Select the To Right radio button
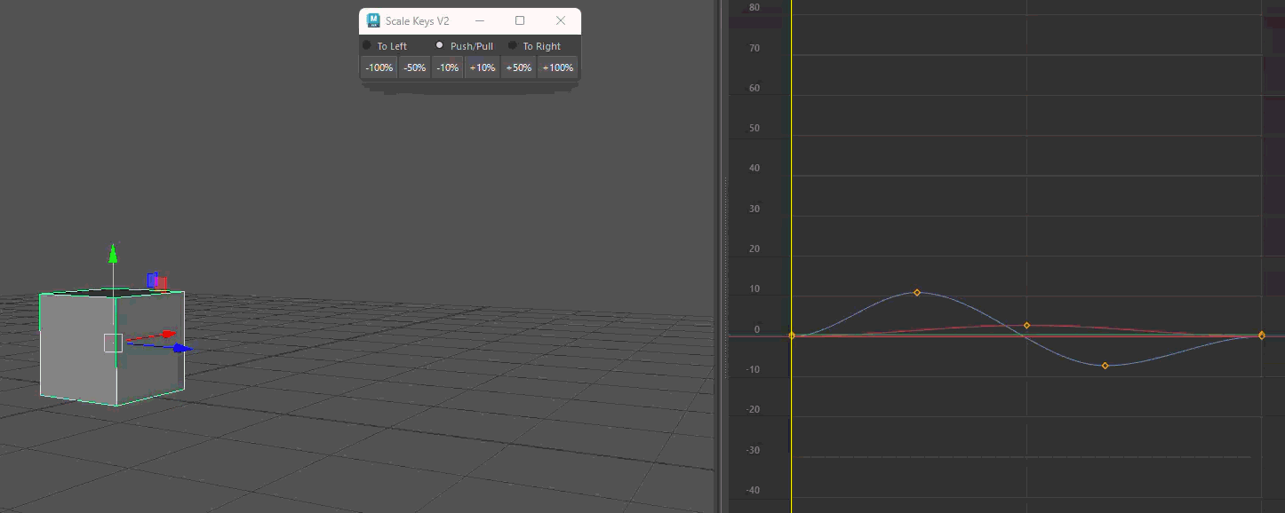The width and height of the screenshot is (1285, 513). click(x=512, y=45)
